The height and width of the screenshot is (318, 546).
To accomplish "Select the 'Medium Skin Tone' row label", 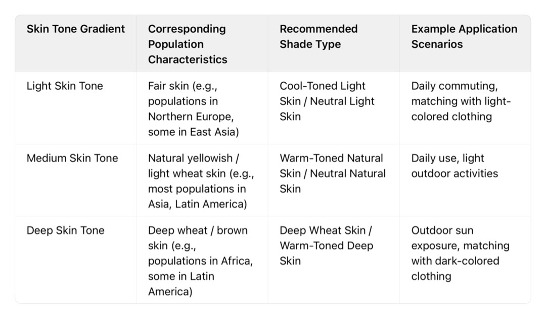I will (x=72, y=158).
